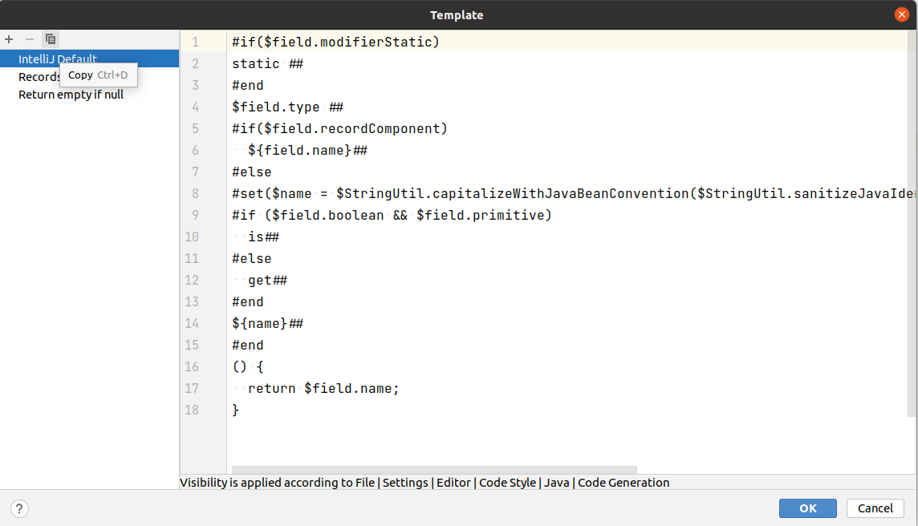Click 'Code Style' in the footer path

tap(507, 482)
